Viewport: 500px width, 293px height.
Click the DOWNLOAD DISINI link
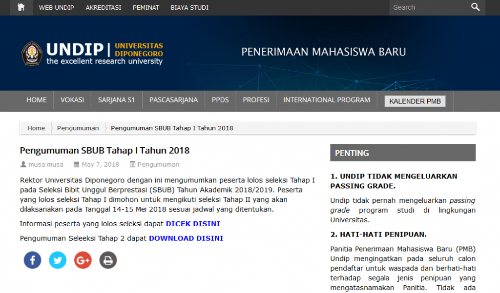click(x=186, y=238)
